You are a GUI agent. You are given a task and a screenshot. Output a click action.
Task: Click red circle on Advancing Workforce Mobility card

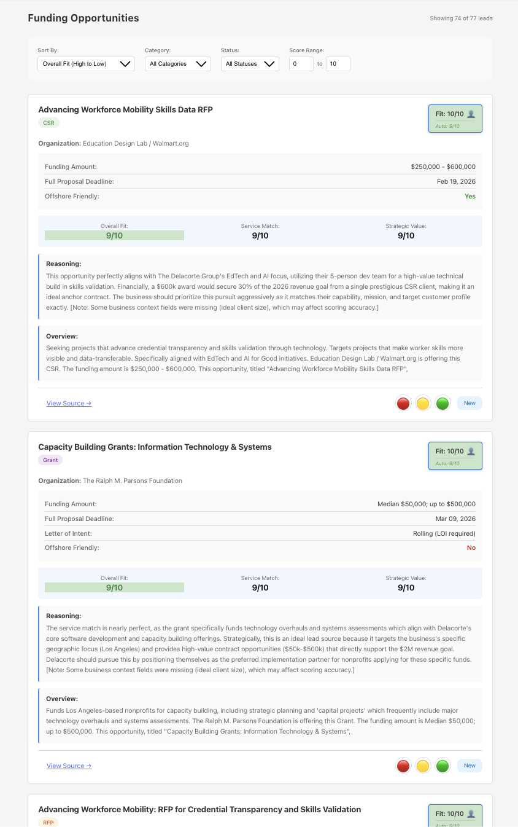click(x=403, y=404)
